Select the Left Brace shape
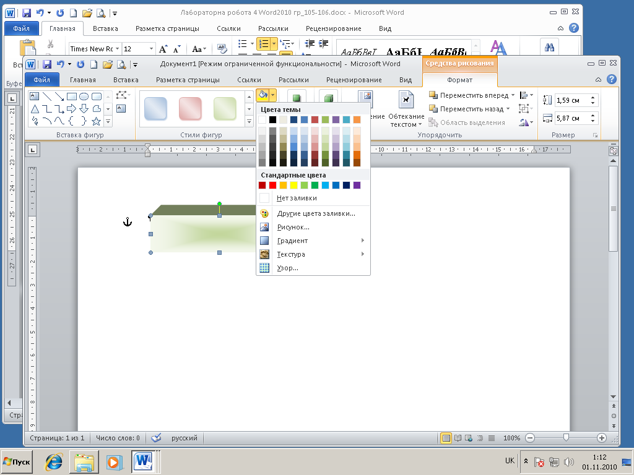 pos(72,121)
